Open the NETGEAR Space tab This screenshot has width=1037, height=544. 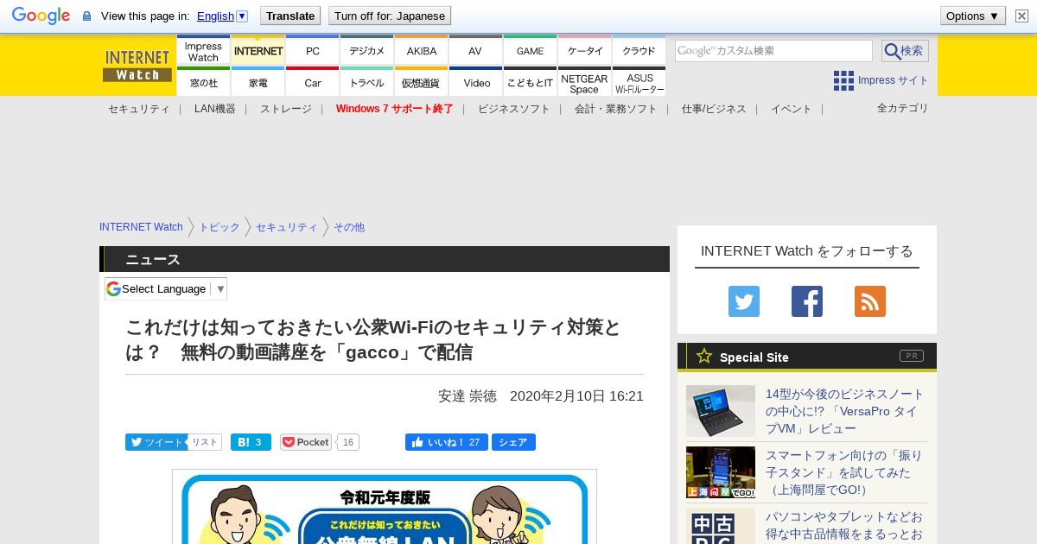pyautogui.click(x=585, y=82)
